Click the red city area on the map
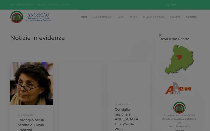This screenshot has width=210, height=131. tap(179, 57)
